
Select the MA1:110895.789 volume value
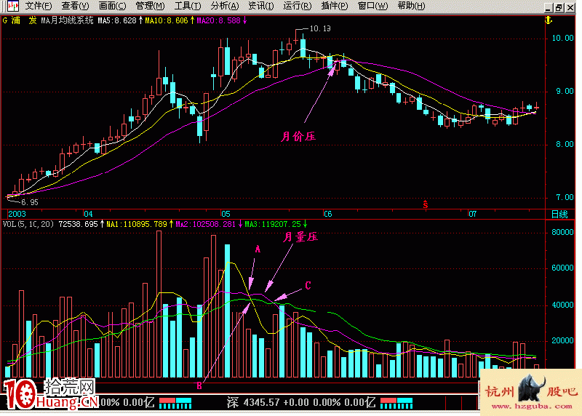pyautogui.click(x=137, y=224)
